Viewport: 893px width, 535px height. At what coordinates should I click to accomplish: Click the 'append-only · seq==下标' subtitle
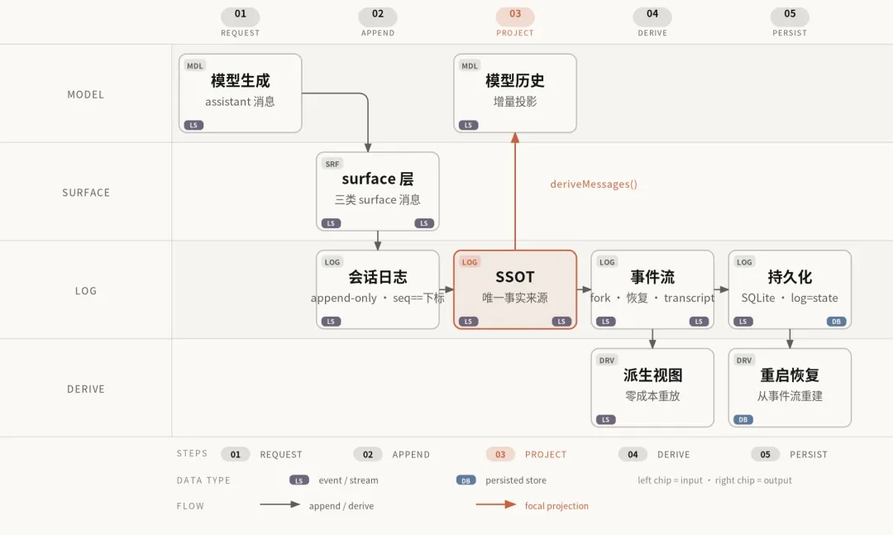coord(378,298)
